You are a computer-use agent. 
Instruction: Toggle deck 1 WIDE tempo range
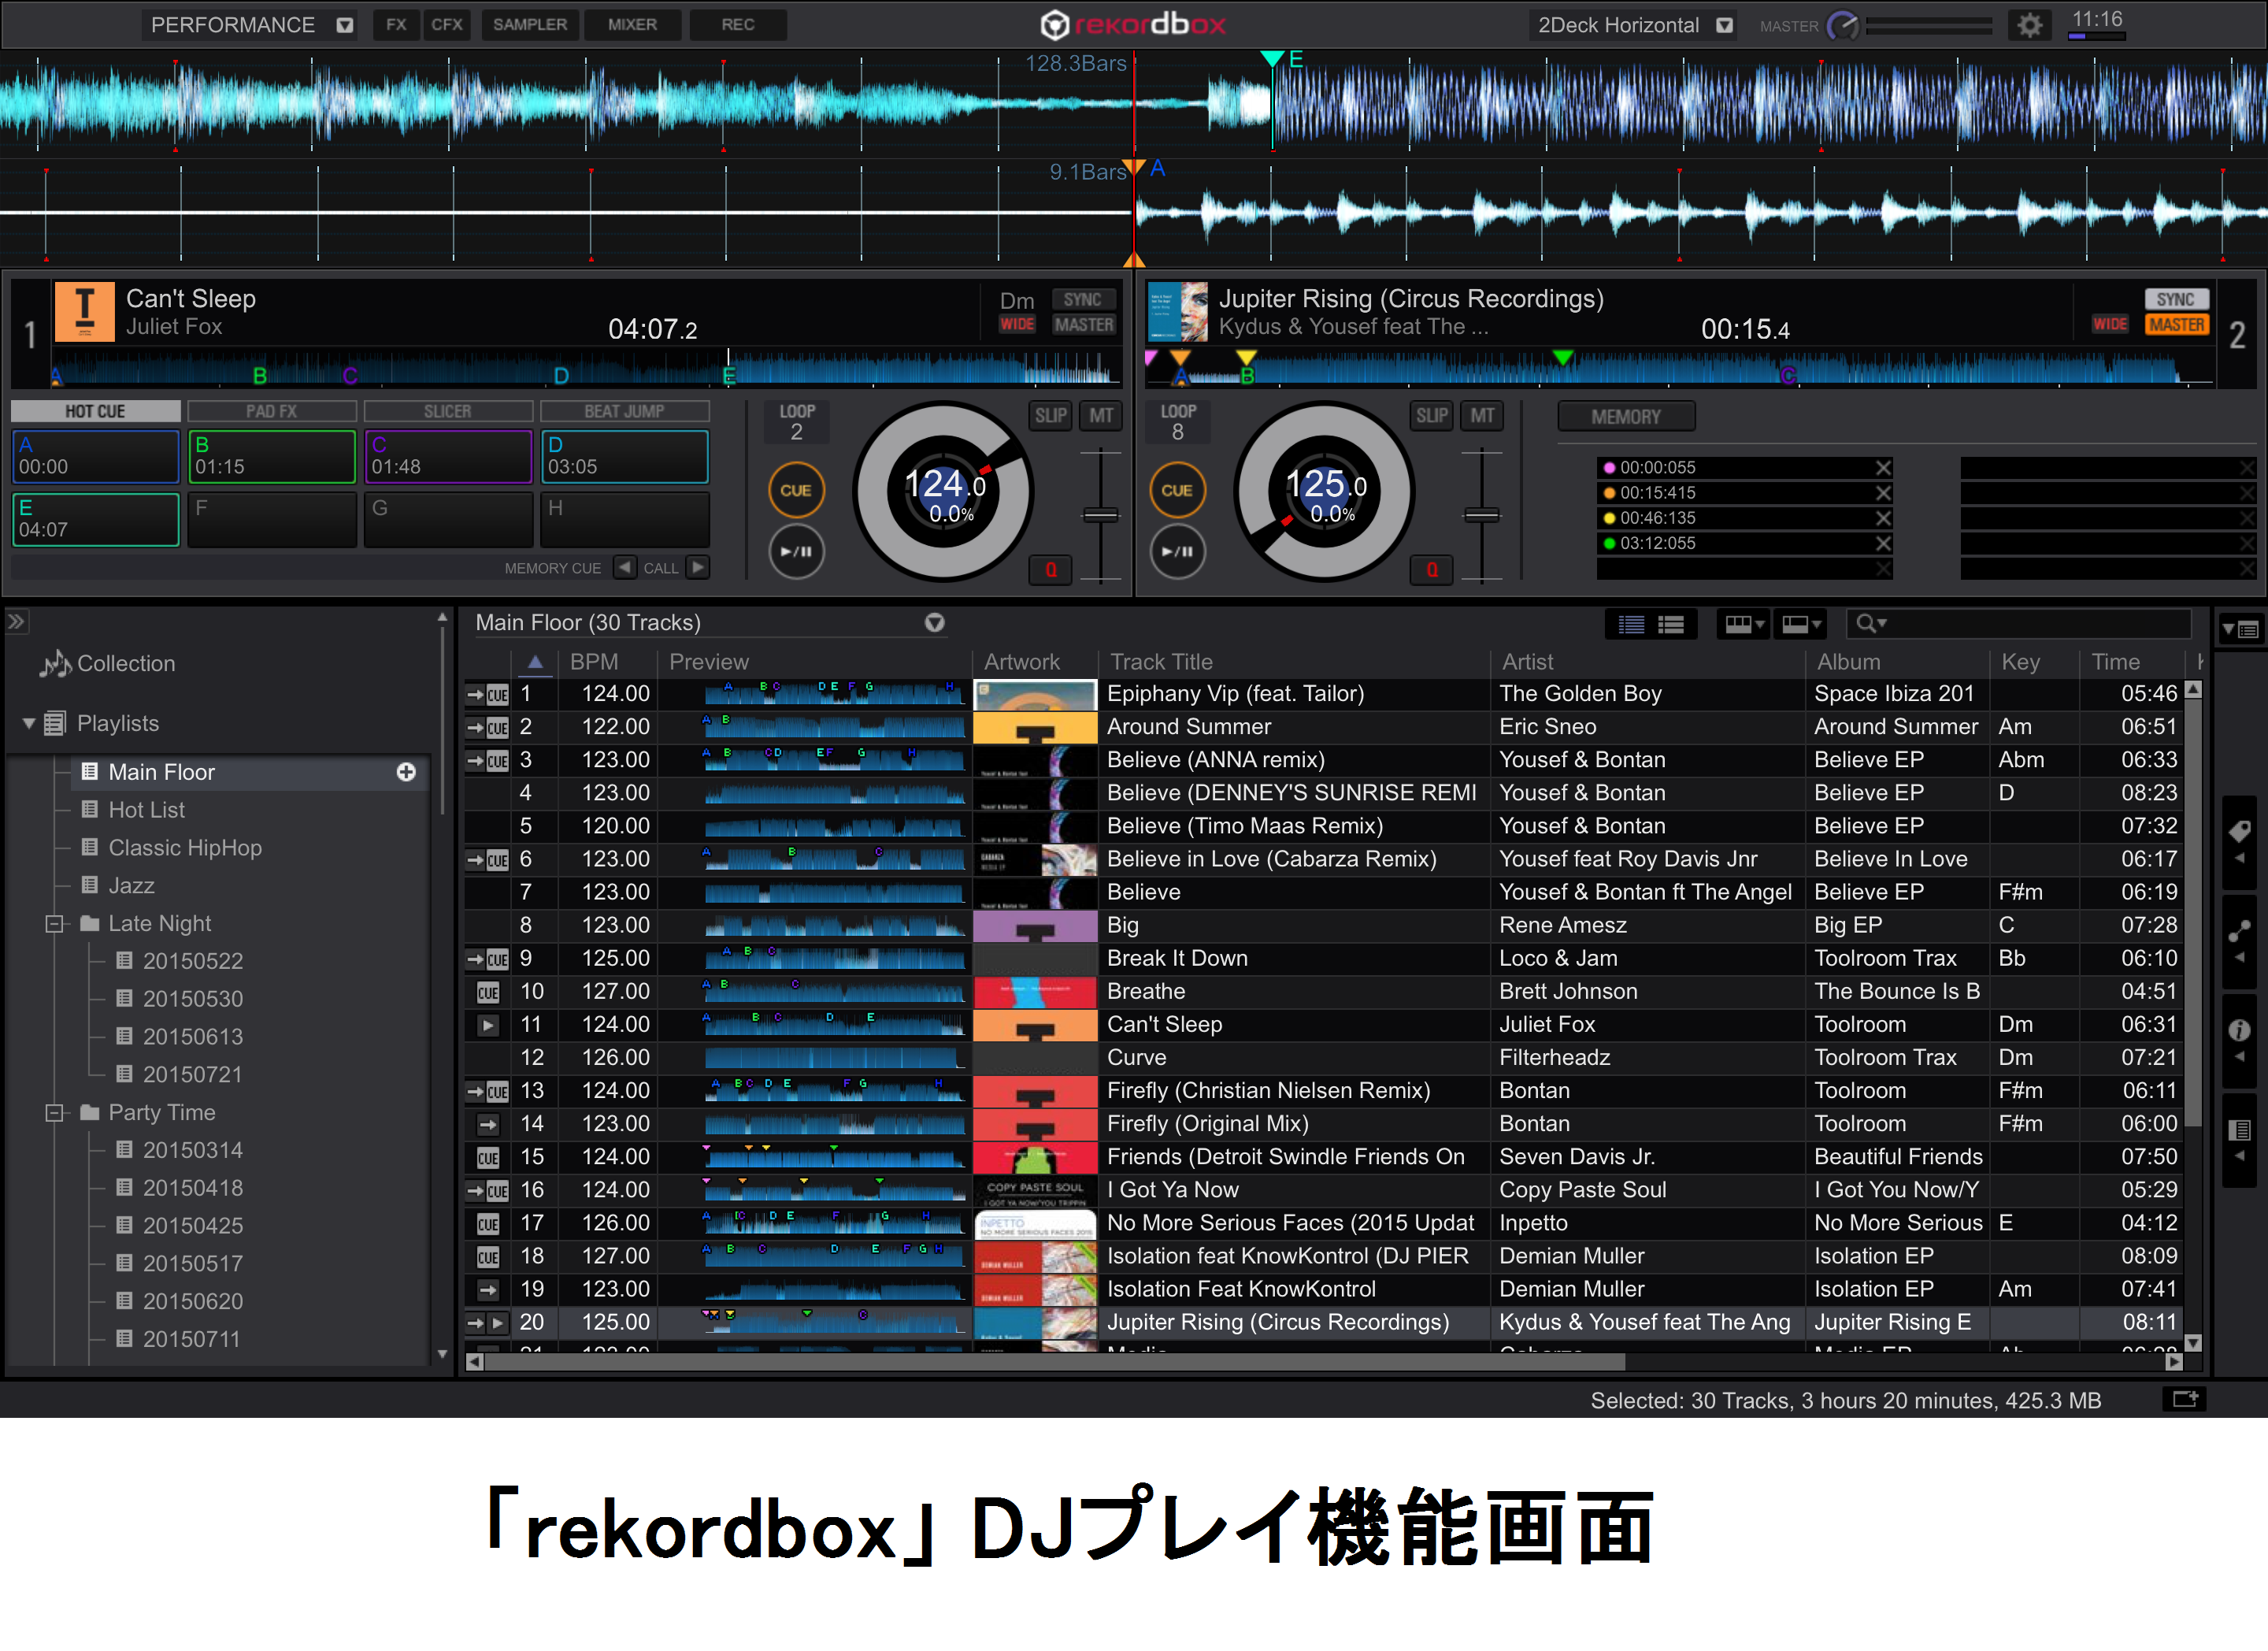[1017, 324]
